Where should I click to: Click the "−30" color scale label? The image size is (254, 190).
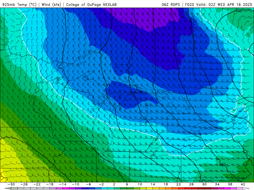[x=11, y=184]
